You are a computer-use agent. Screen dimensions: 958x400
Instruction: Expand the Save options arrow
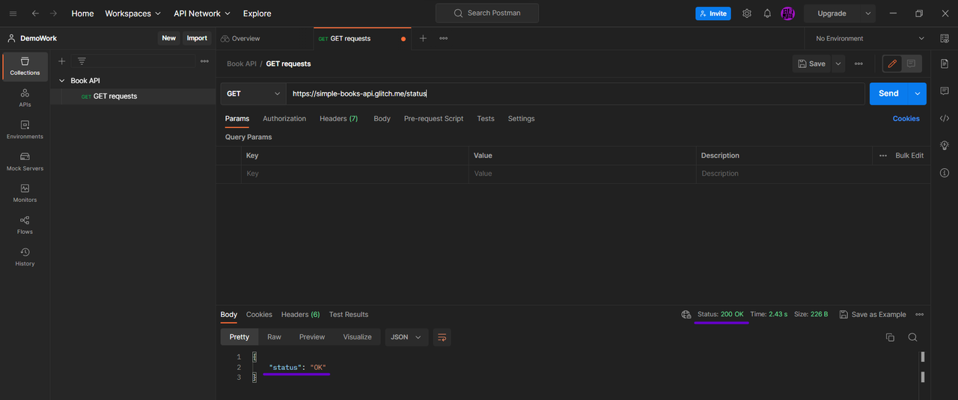tap(838, 64)
